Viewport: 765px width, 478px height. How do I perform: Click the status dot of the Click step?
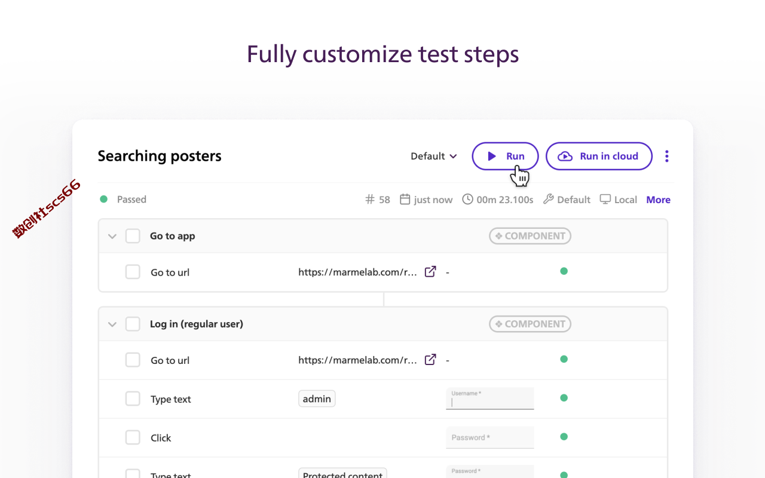tap(564, 437)
